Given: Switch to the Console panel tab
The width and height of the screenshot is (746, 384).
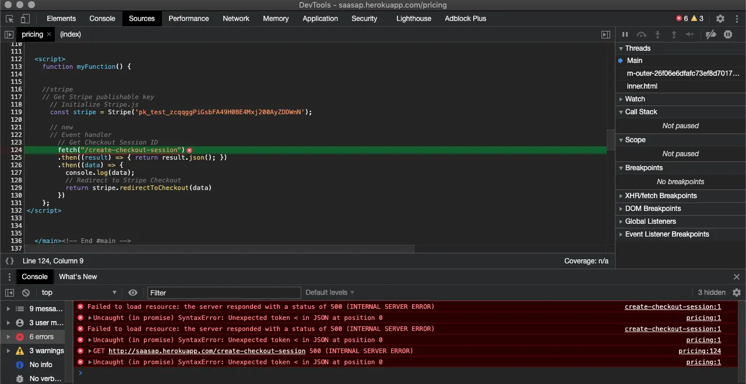Looking at the screenshot, I should point(102,19).
